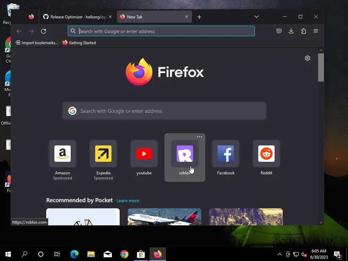This screenshot has width=348, height=261.
Task: Close the New Tab tab
Action: click(x=187, y=17)
